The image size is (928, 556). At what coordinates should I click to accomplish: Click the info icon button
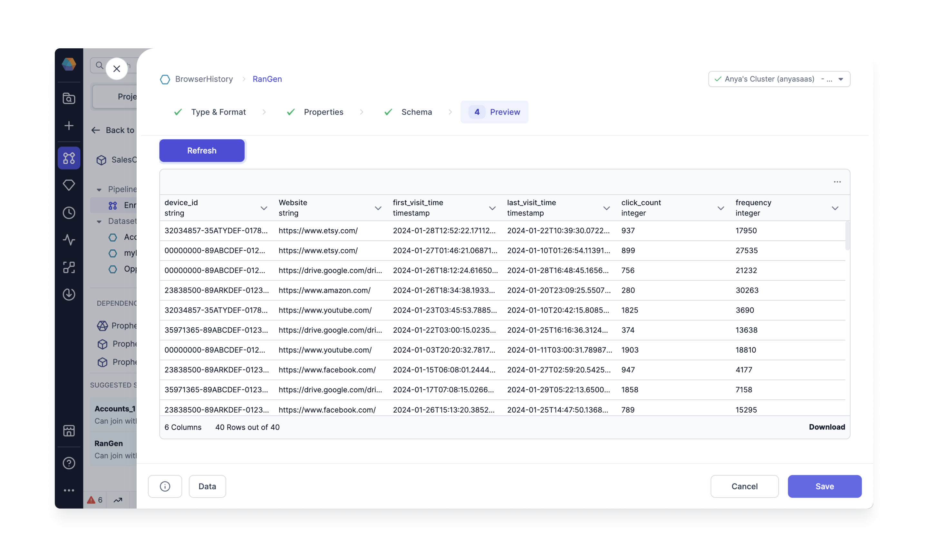(165, 486)
